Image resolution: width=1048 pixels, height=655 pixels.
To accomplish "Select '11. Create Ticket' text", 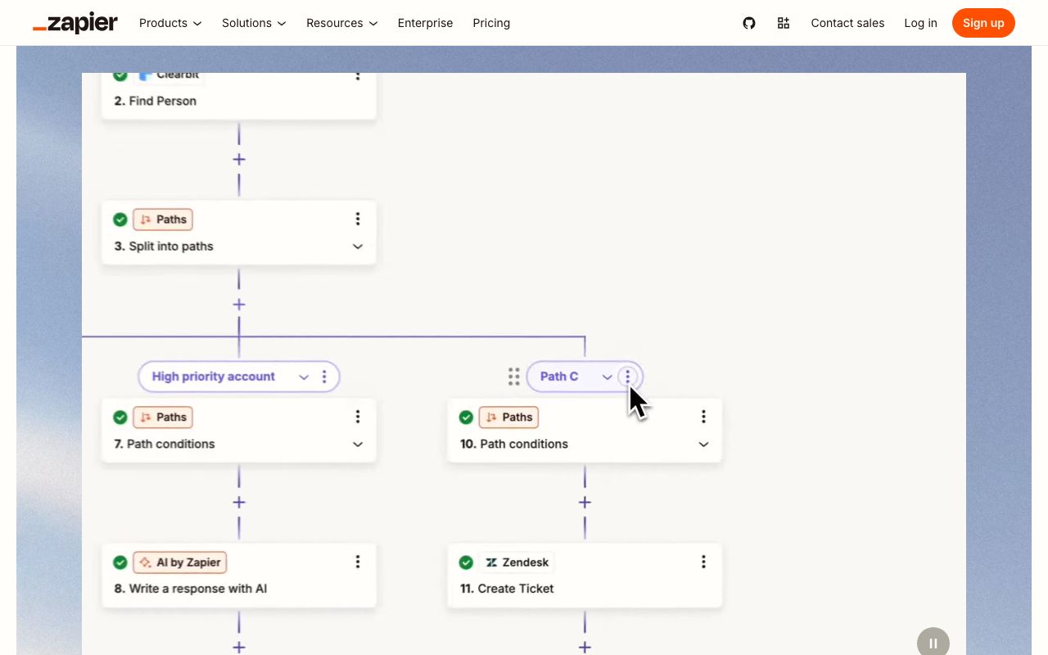I will click(x=507, y=589).
